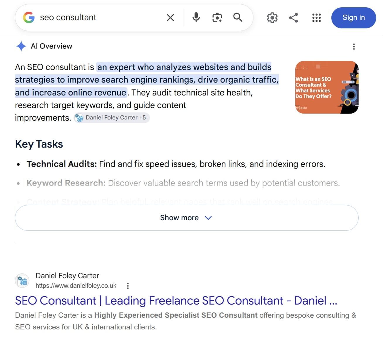
Task: Click the AI Overview sparkle icon
Action: (21, 46)
